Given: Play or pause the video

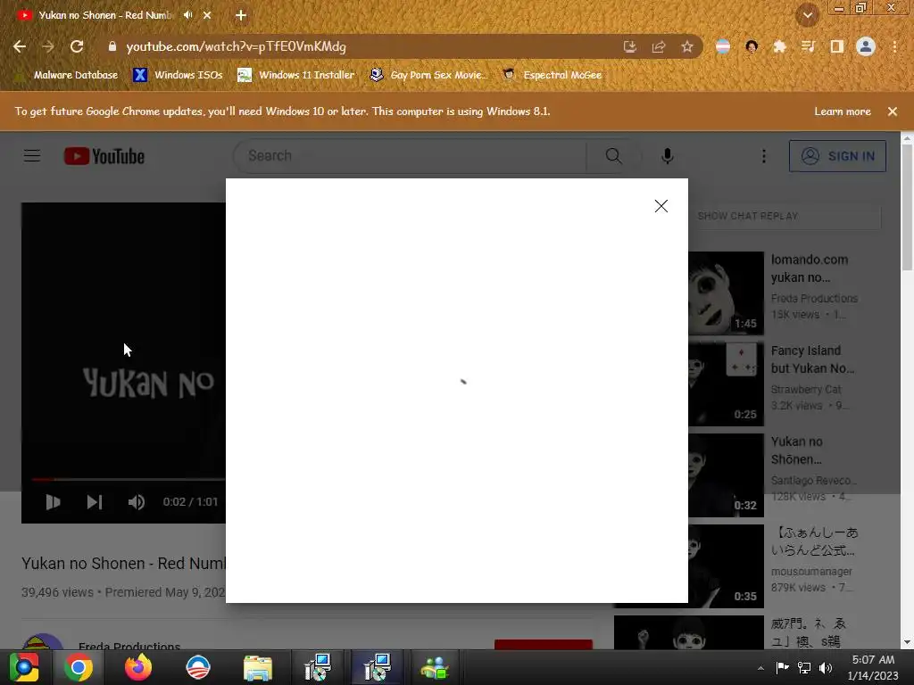Looking at the screenshot, I should tap(53, 502).
